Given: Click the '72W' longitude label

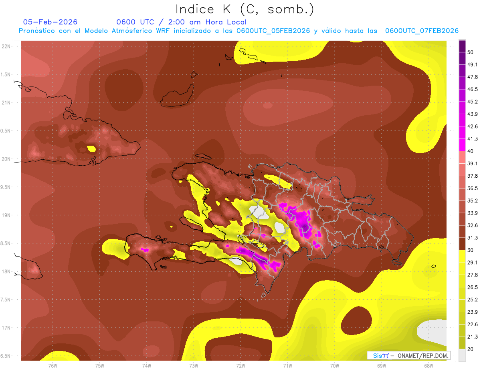Looking at the screenshot, I should (240, 365).
